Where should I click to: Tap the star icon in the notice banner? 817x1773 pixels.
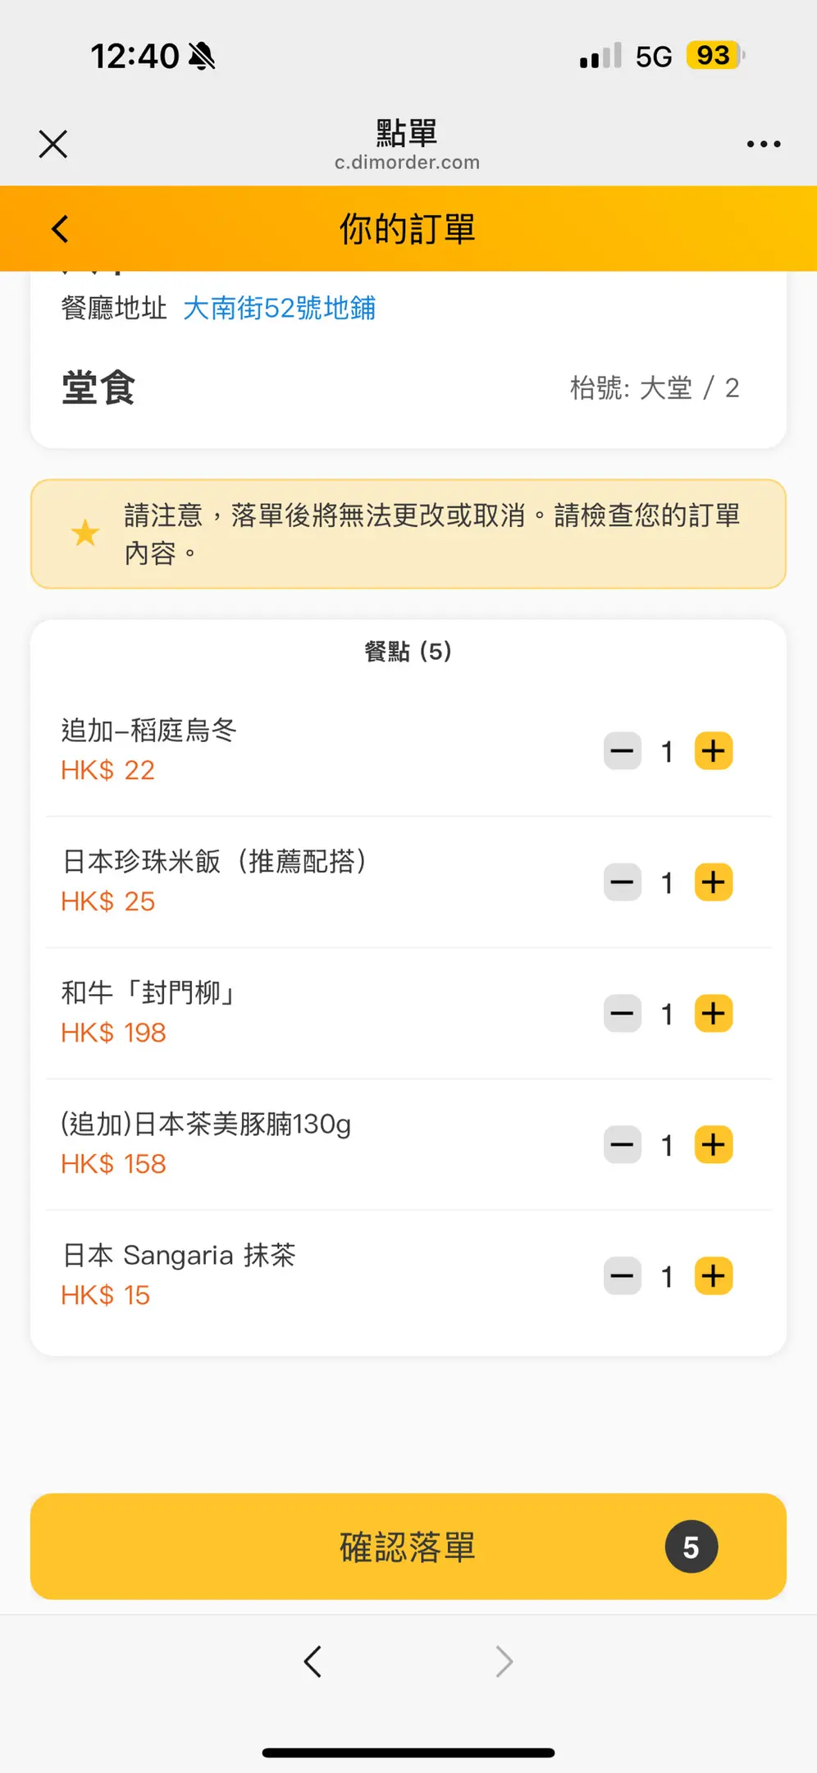coord(85,534)
